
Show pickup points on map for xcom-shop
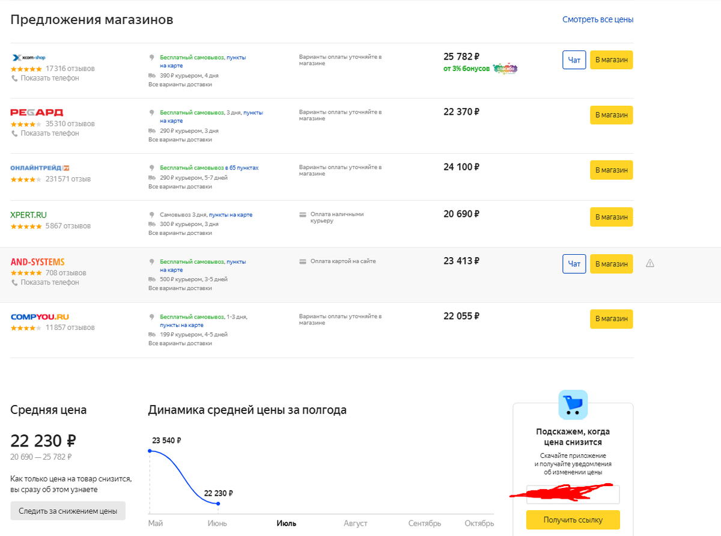pyautogui.click(x=202, y=61)
